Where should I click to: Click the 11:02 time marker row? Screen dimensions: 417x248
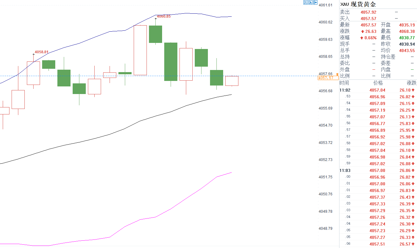(x=378, y=90)
